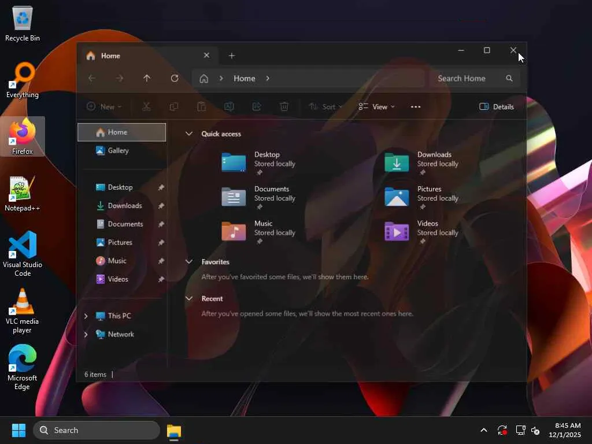Screen dimensions: 592x444
Task: Open the Videos folder in Quick access
Action: tap(421, 232)
